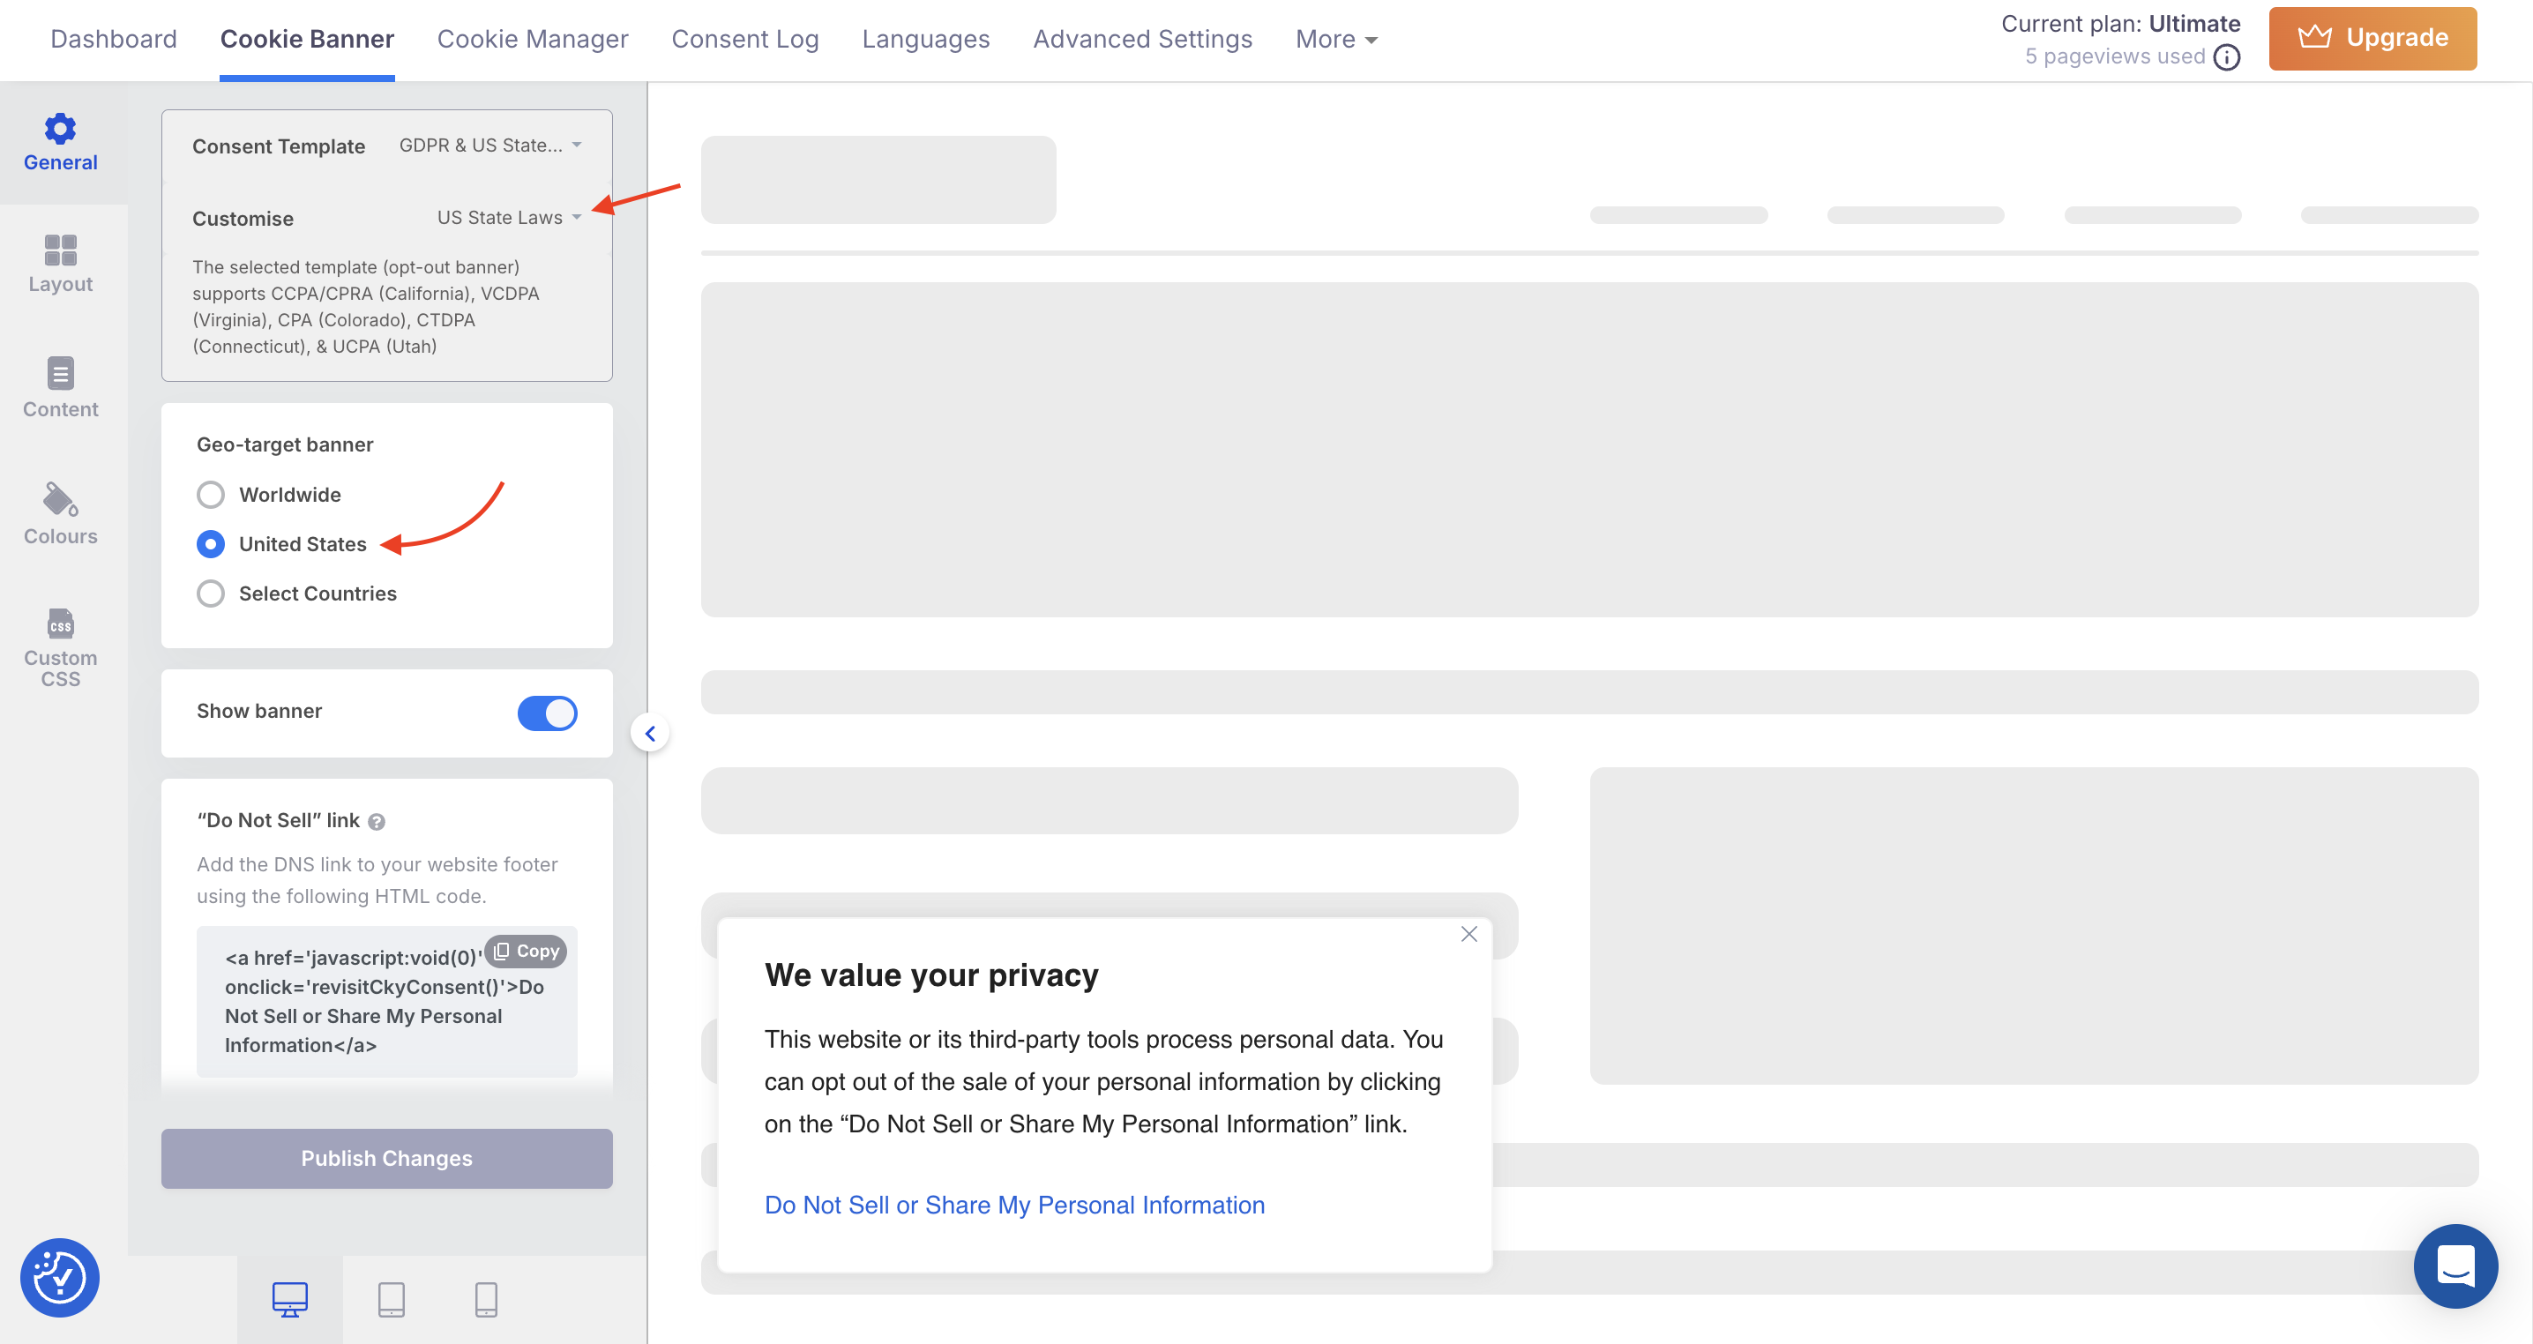Collapse the sidebar with the chevron arrow
Screen dimensions: 2533x1344
[650, 734]
